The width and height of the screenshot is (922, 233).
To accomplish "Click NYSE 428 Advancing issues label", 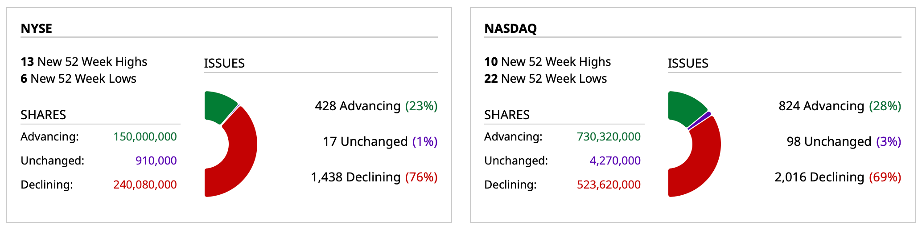I will 376,106.
